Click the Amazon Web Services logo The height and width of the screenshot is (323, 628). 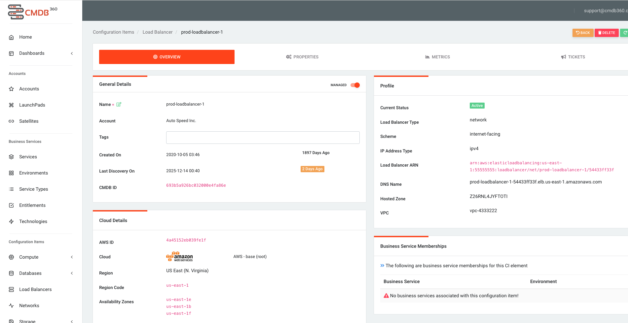click(x=179, y=257)
